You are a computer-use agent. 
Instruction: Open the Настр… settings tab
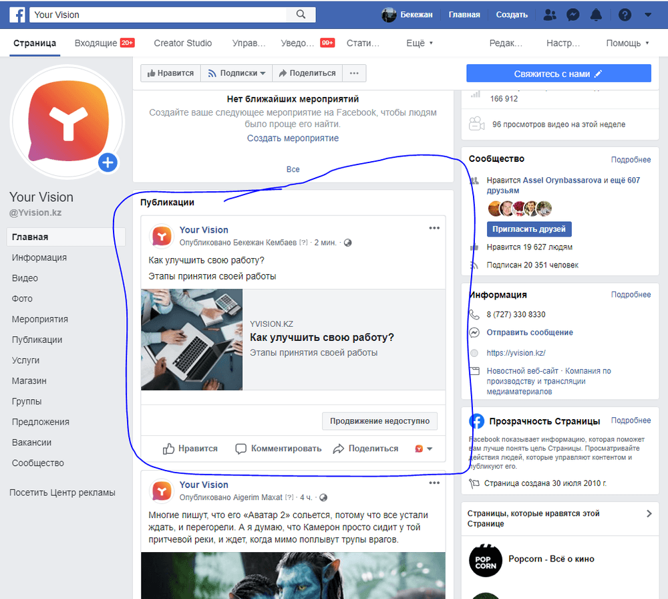pos(563,43)
